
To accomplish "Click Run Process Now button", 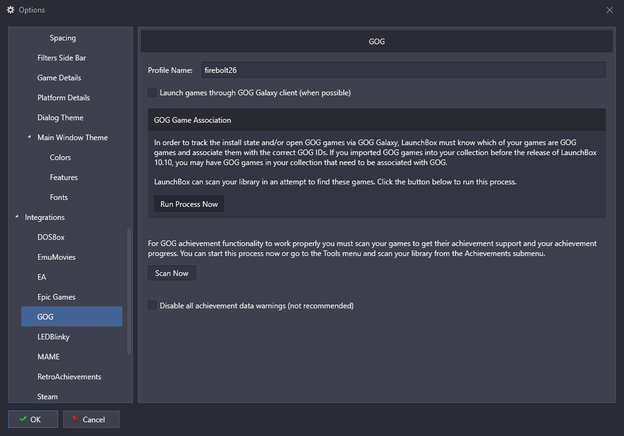I will [x=189, y=204].
